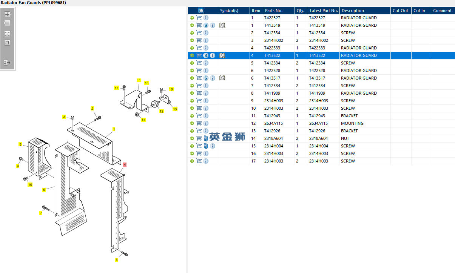Sort by the Description column header
Image resolution: width=455 pixels, height=273 pixels.
365,11
